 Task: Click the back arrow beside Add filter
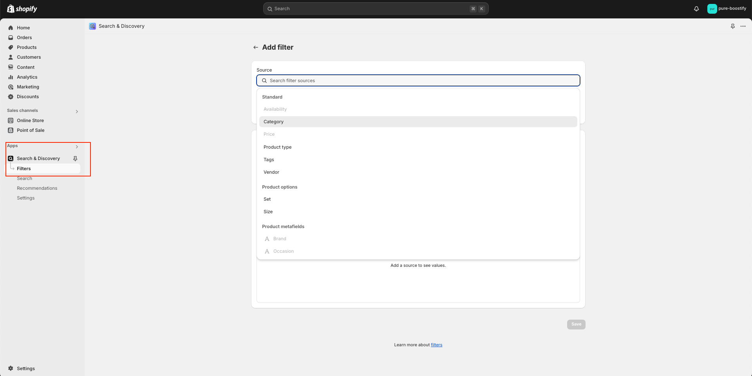click(256, 47)
